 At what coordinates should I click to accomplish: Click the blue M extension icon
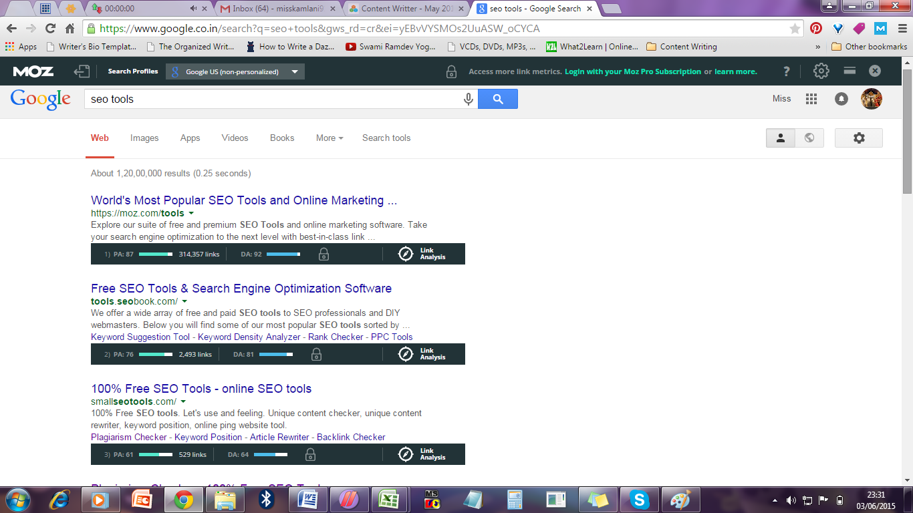[880, 29]
